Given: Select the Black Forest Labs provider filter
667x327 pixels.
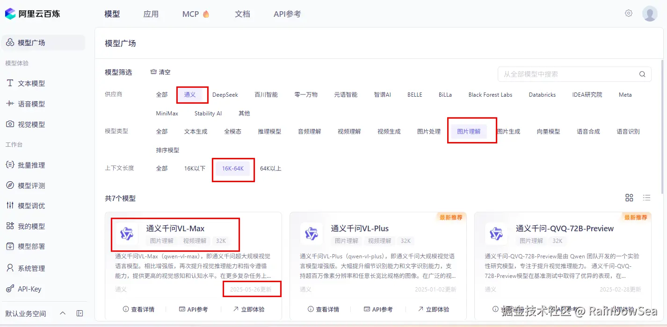Looking at the screenshot, I should click(x=490, y=94).
